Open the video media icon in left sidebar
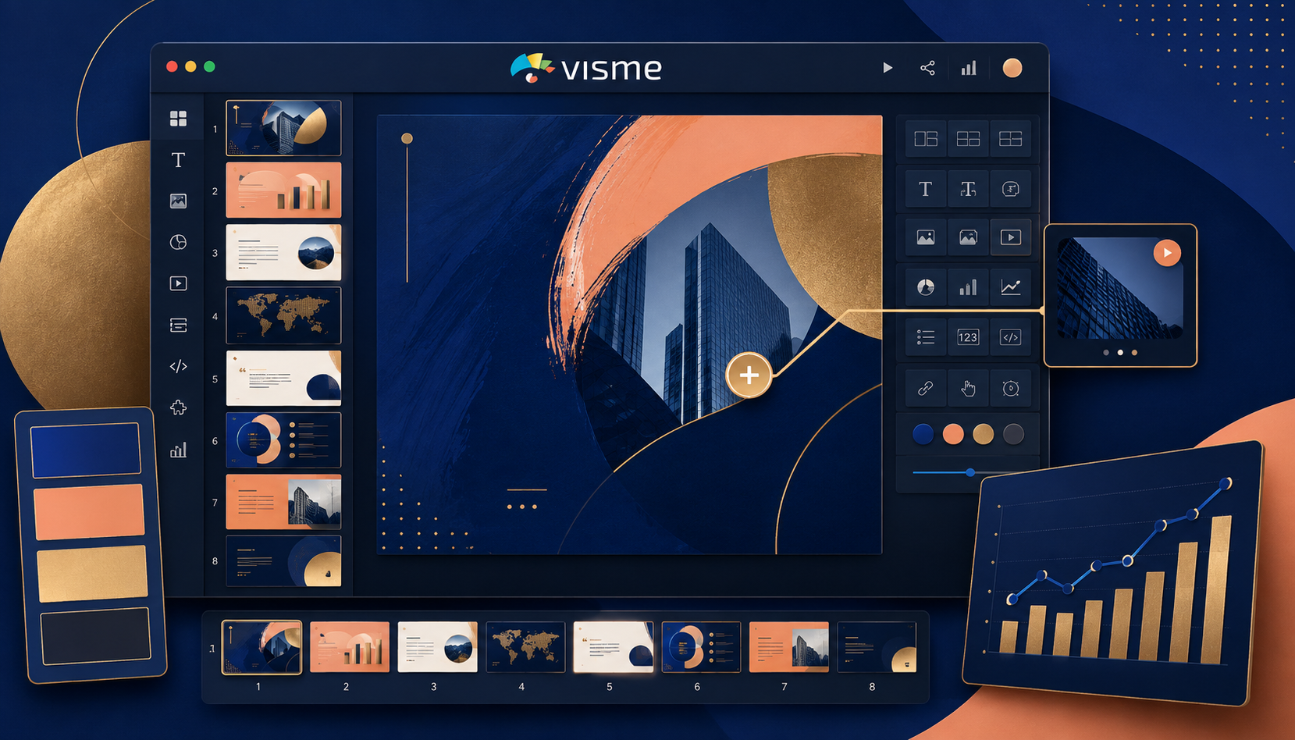 [178, 283]
